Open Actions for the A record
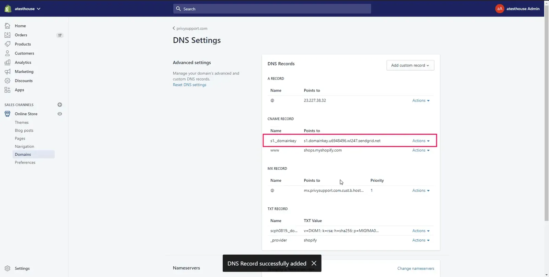Image resolution: width=549 pixels, height=277 pixels. [x=421, y=100]
